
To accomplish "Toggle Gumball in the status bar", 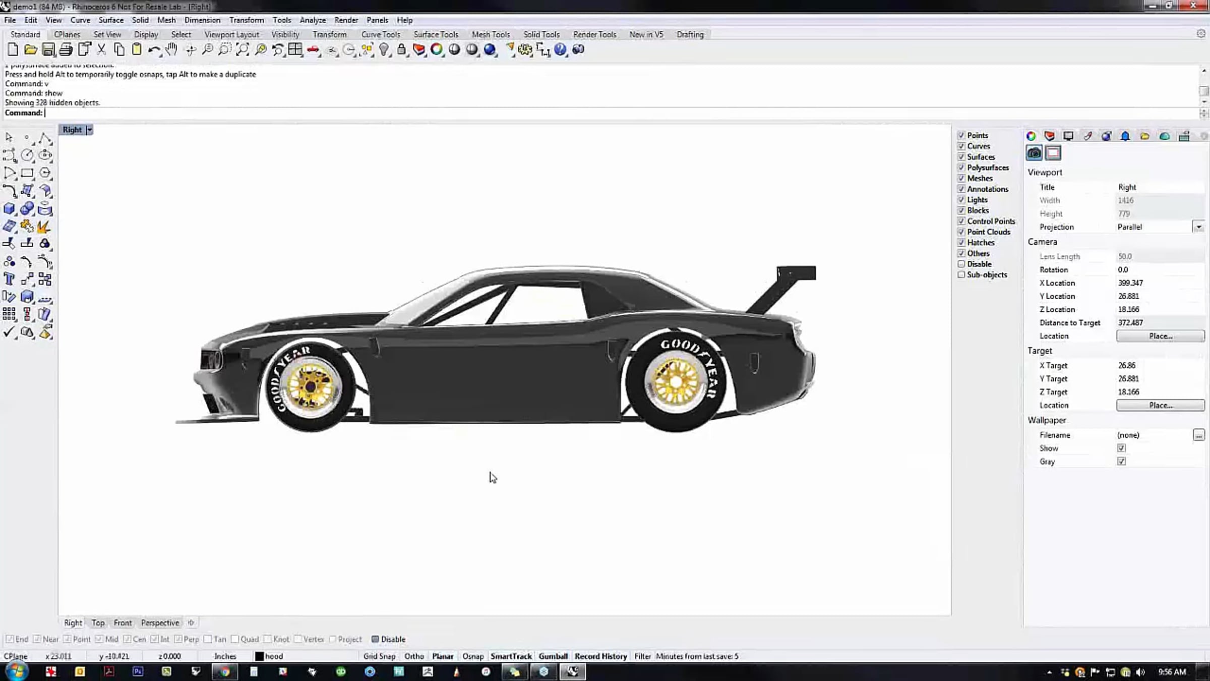I will click(553, 656).
